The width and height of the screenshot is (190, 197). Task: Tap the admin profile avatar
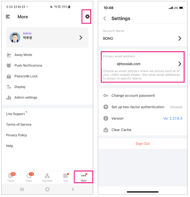pyautogui.click(x=15, y=37)
